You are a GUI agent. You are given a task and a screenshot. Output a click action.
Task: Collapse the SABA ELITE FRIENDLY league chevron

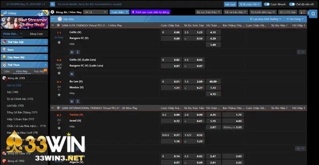pos(53,25)
